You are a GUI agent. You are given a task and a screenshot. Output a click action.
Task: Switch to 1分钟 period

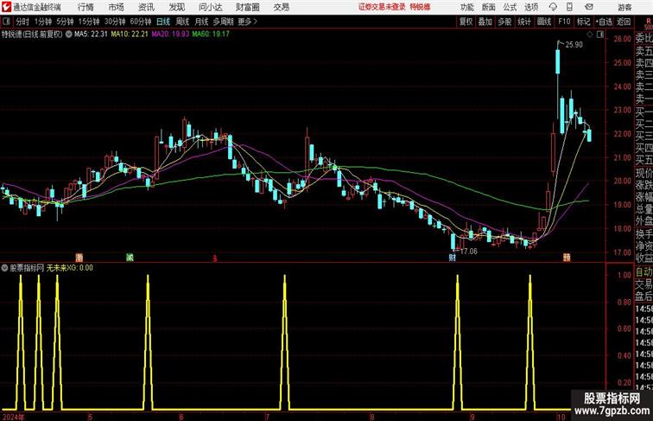tap(43, 22)
